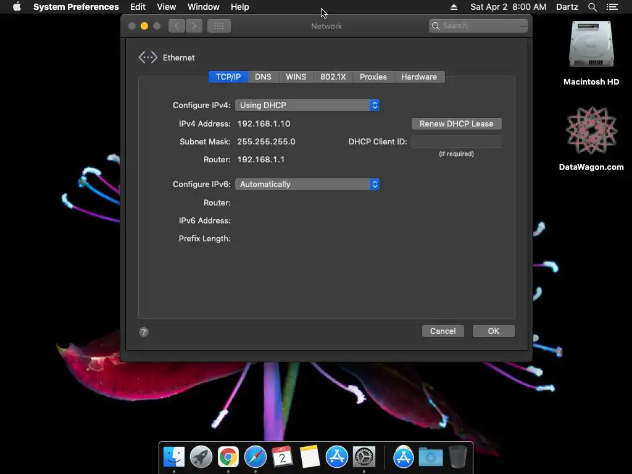
Task: Switch to the 802.1X tab
Action: (x=333, y=77)
